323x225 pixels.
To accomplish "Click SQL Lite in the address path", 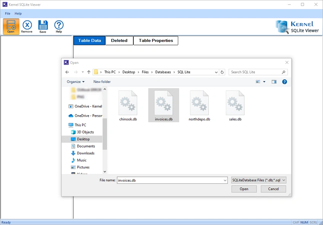I will [x=184, y=72].
